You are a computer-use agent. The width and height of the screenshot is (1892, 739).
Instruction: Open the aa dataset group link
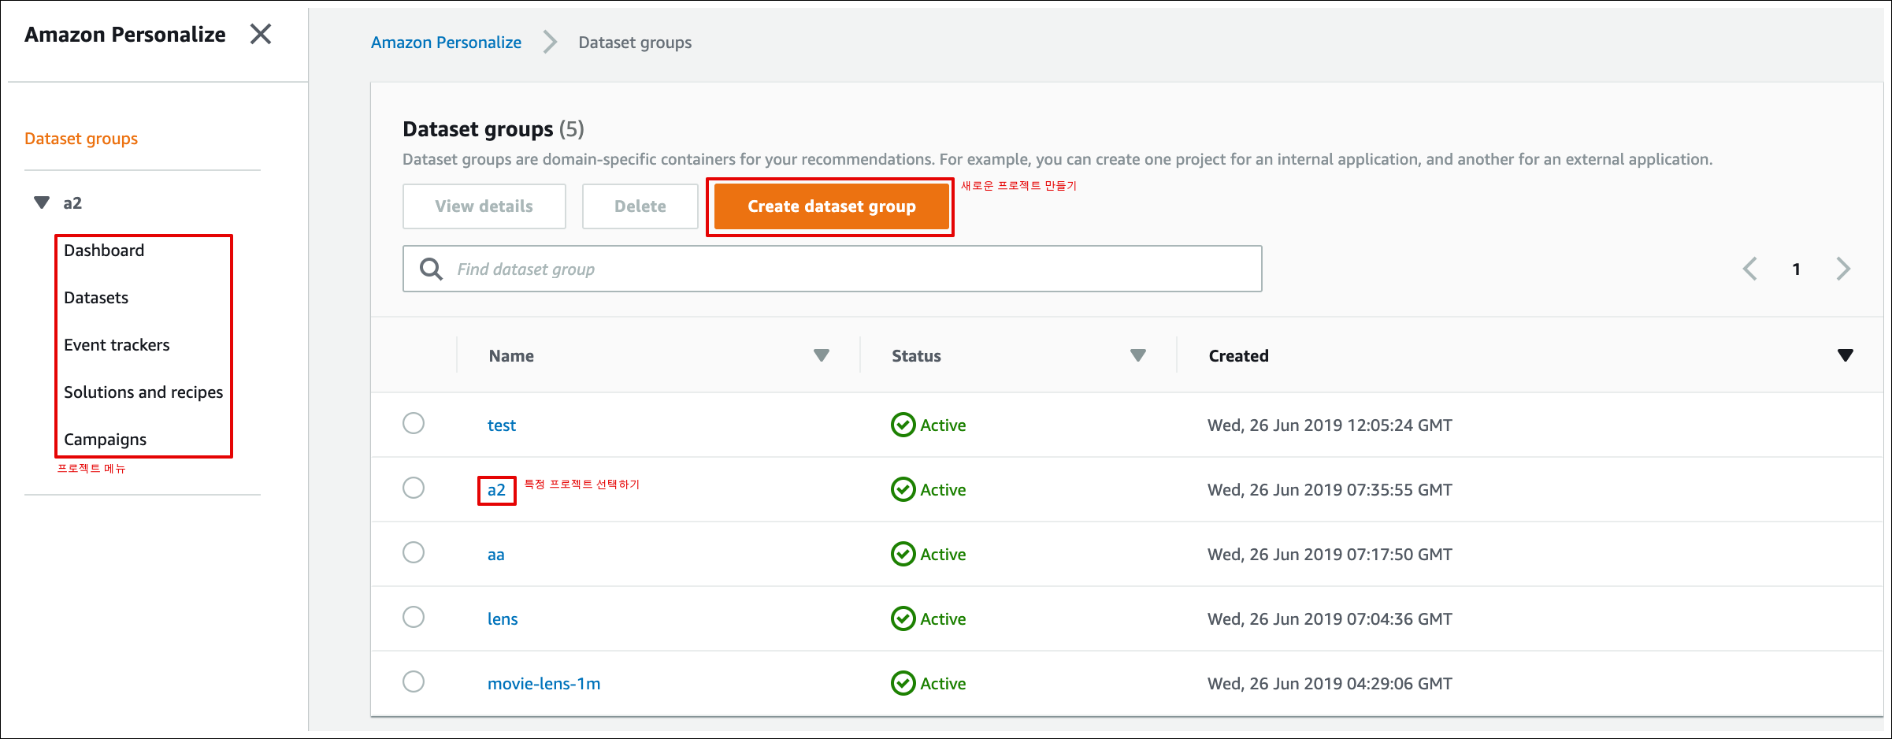[496, 555]
